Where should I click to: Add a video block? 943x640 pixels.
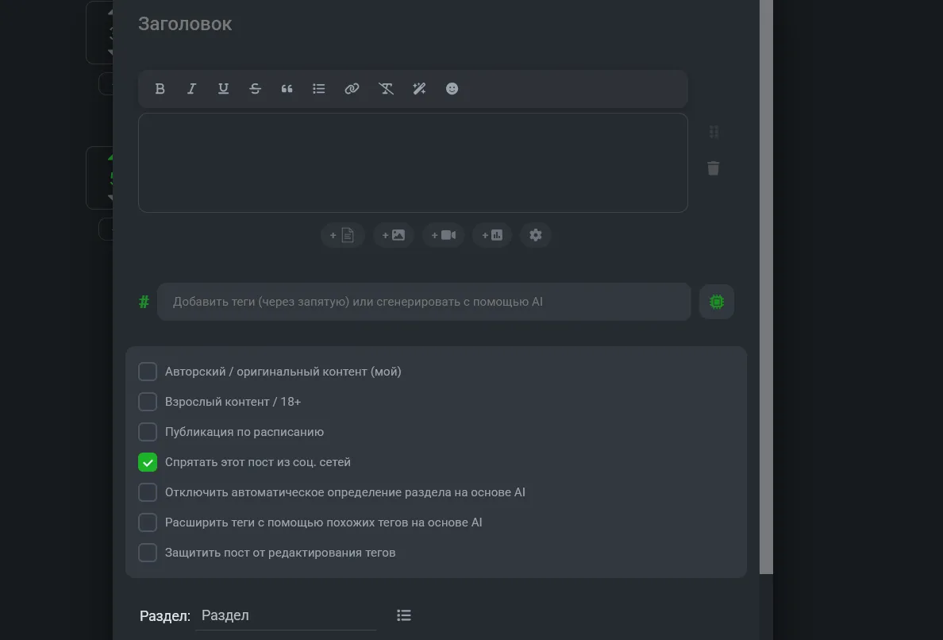pyautogui.click(x=444, y=235)
